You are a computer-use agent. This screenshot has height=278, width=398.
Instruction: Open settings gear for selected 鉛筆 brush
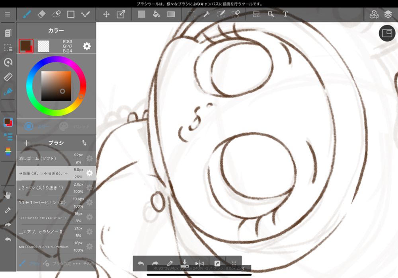click(x=89, y=173)
